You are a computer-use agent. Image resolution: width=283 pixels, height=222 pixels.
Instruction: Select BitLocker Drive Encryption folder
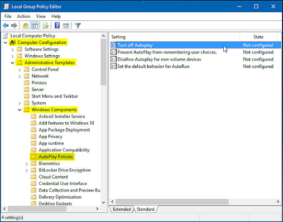(x=64, y=170)
